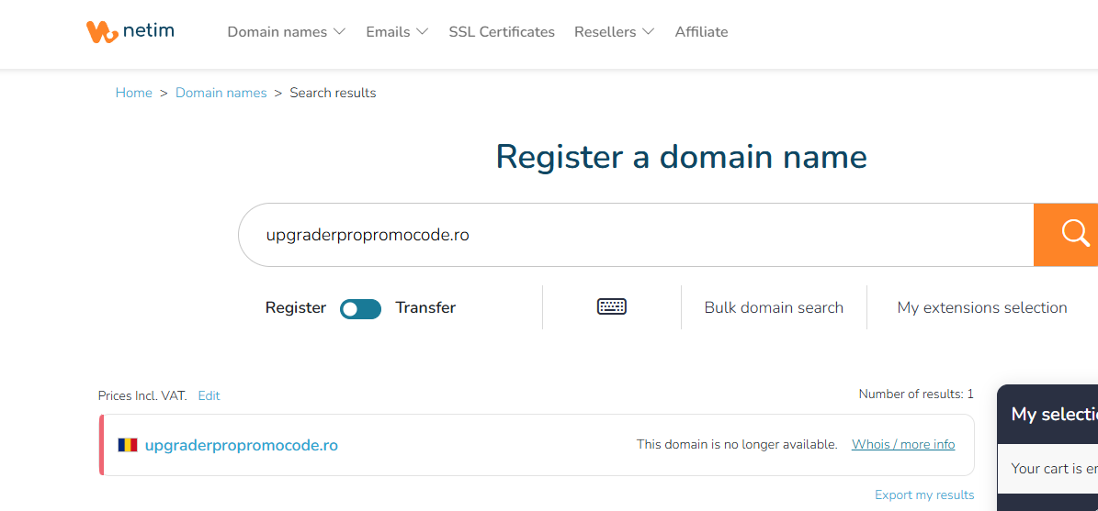Toggle the Register/Transfer switch

tap(360, 308)
